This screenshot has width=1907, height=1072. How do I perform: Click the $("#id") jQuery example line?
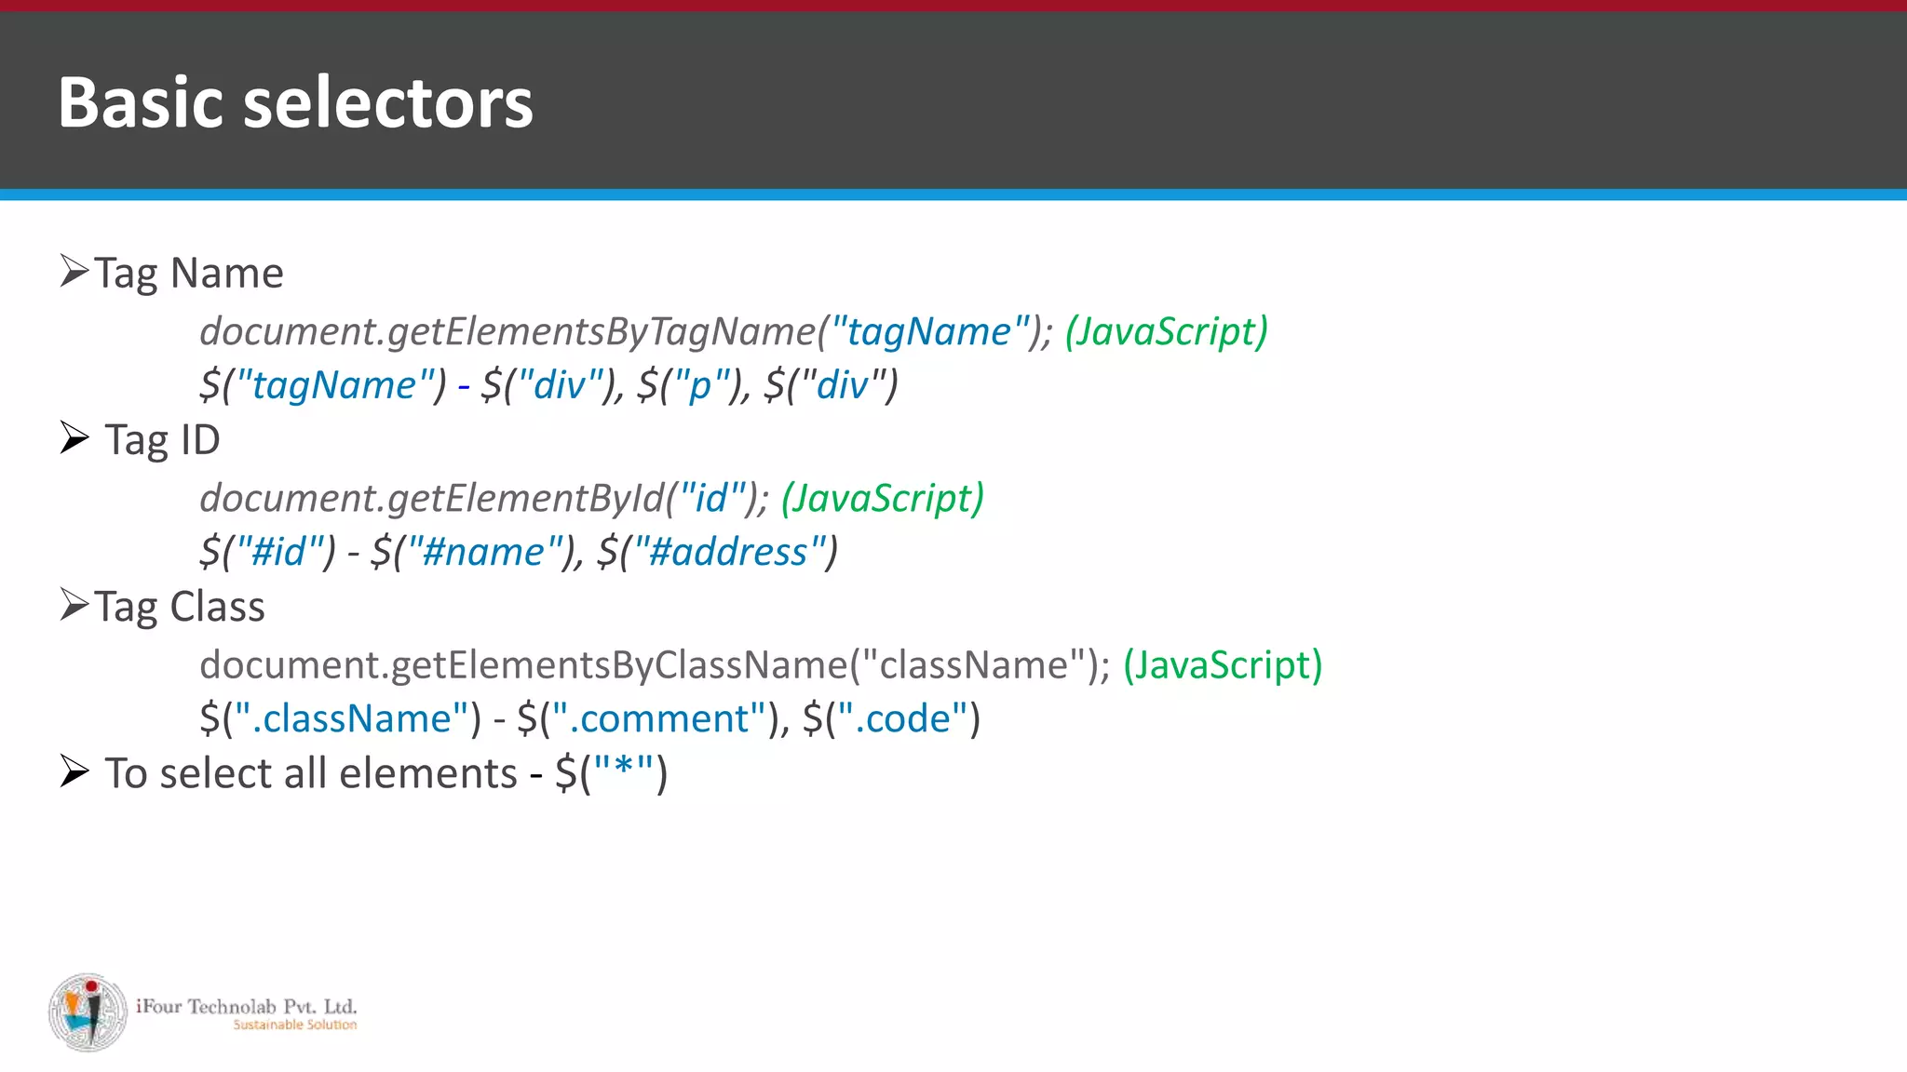pyautogui.click(x=519, y=552)
